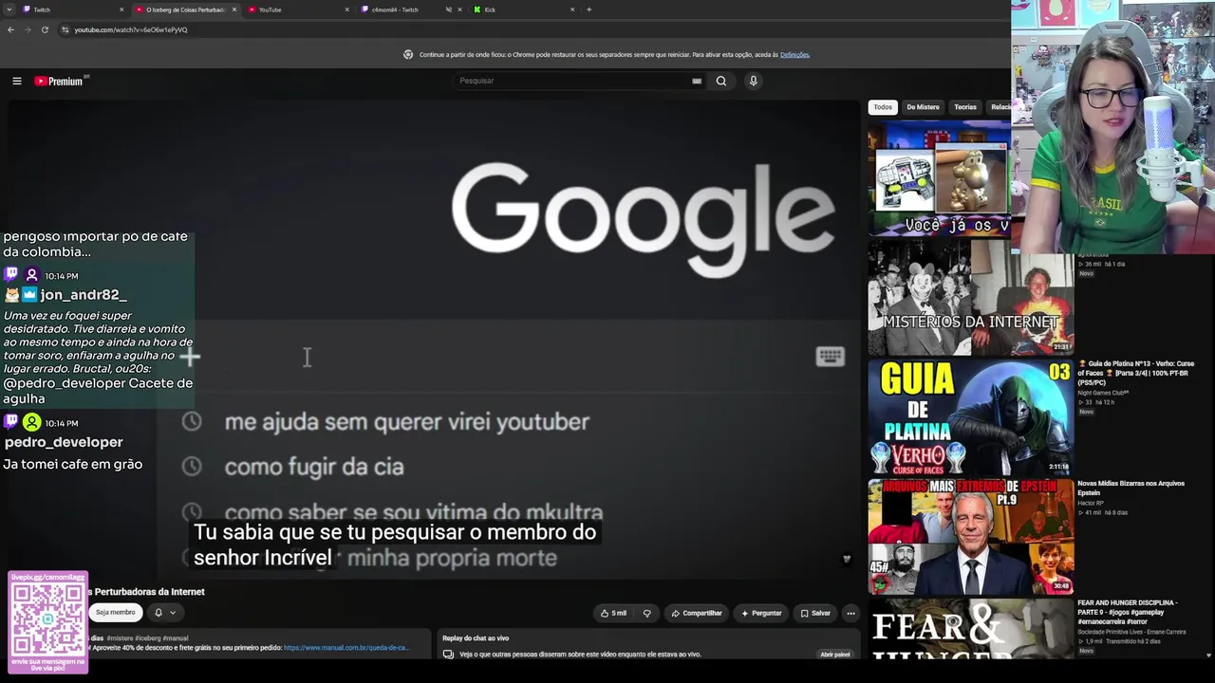
Task: Click the Seja membro button
Action: tap(115, 613)
